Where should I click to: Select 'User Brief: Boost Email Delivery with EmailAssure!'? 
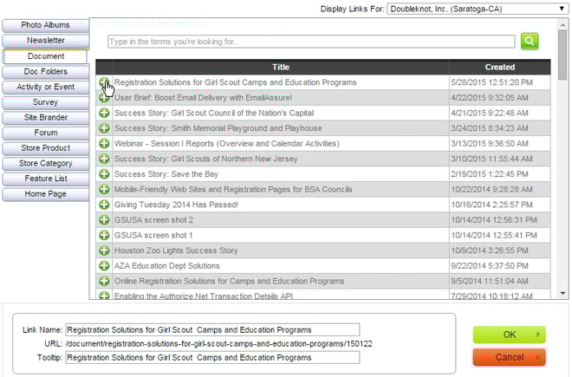[x=203, y=98]
